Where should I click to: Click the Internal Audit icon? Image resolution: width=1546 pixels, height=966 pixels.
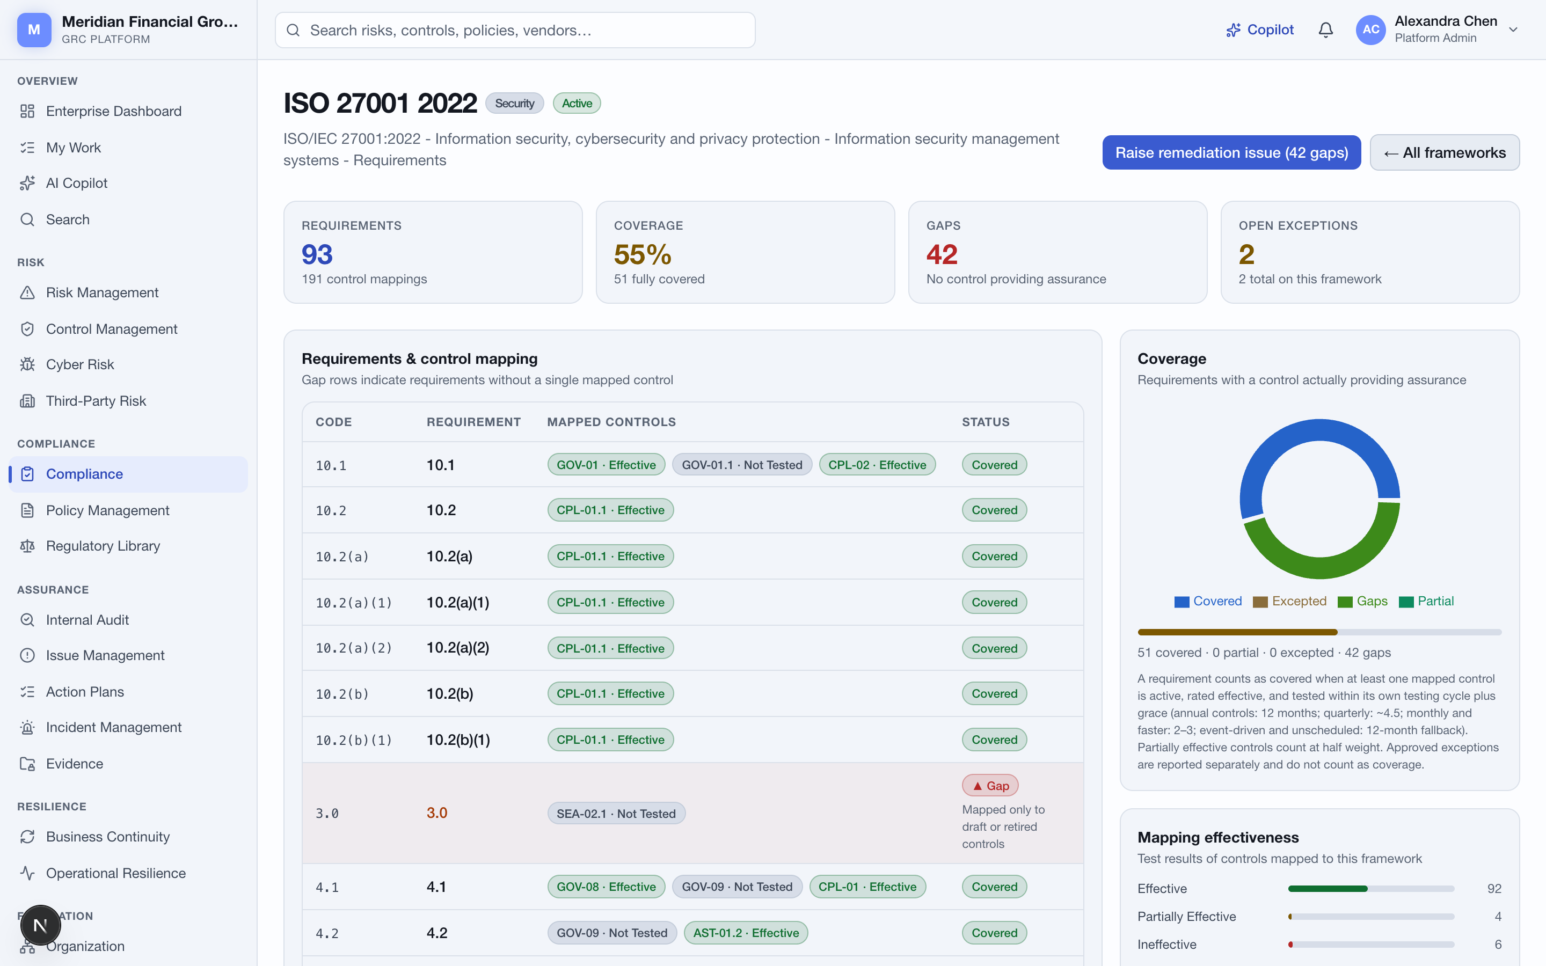27,620
